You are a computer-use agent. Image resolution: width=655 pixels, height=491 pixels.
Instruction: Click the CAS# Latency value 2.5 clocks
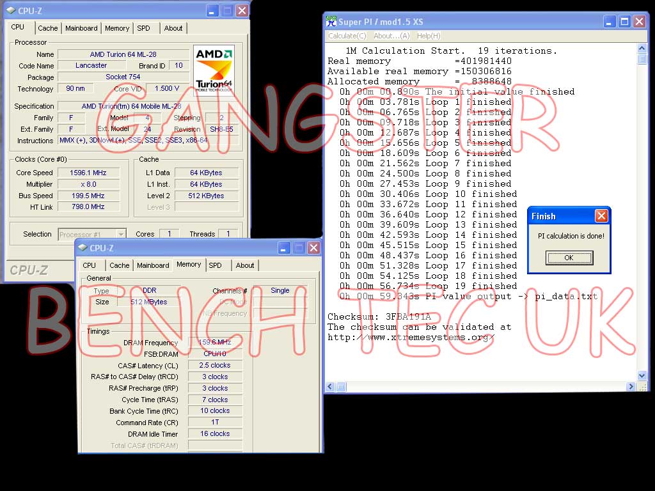[x=215, y=365]
